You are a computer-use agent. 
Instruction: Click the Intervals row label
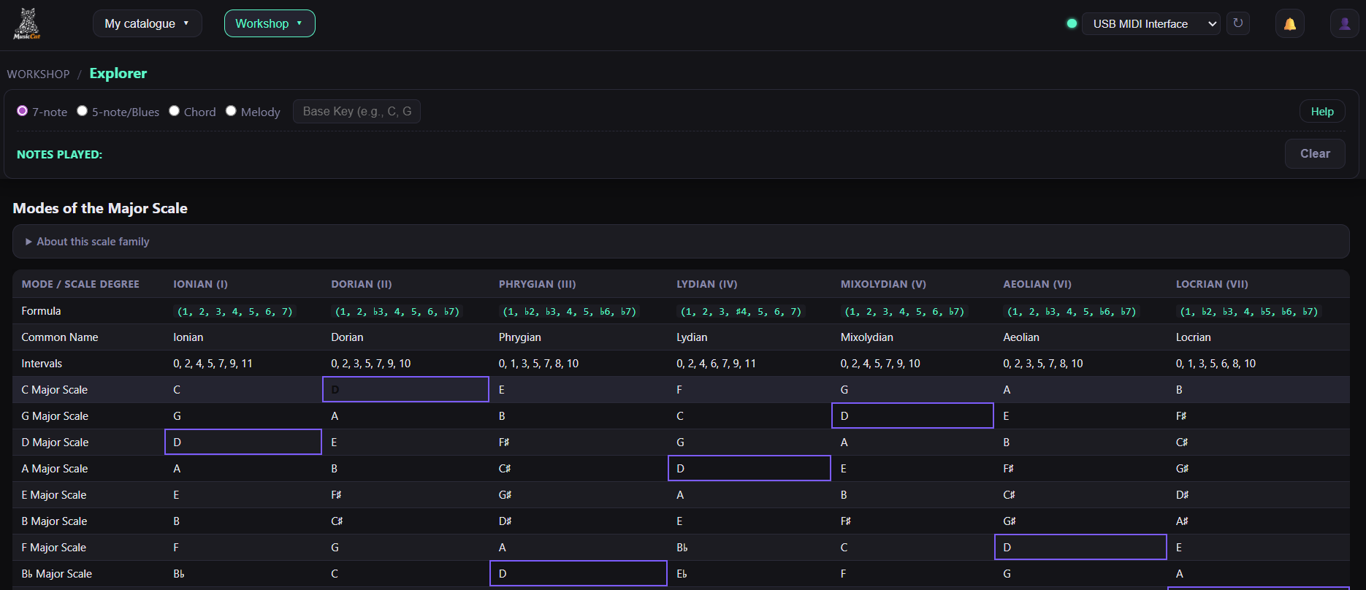42,364
